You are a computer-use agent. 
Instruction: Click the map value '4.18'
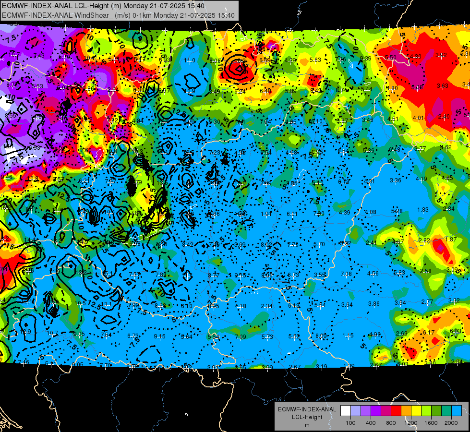(241, 306)
